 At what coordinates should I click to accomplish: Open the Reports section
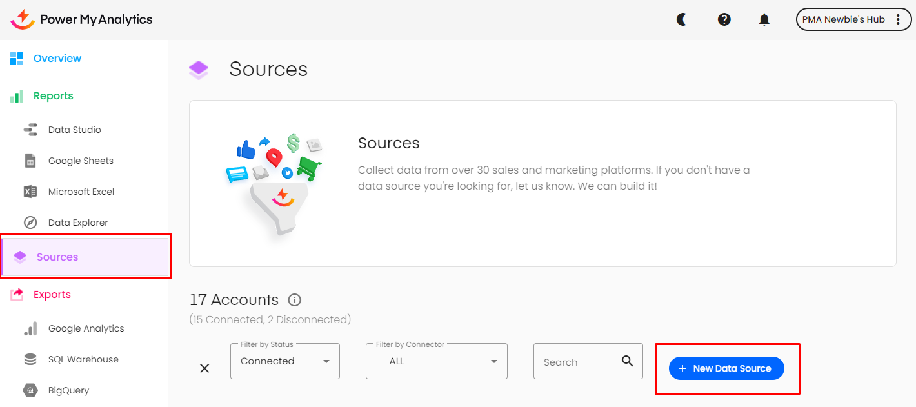53,96
